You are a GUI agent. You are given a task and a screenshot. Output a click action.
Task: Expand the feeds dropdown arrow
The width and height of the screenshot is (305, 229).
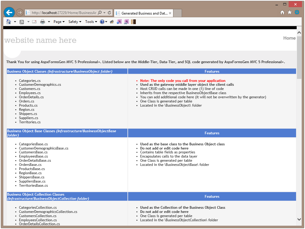(x=28, y=22)
